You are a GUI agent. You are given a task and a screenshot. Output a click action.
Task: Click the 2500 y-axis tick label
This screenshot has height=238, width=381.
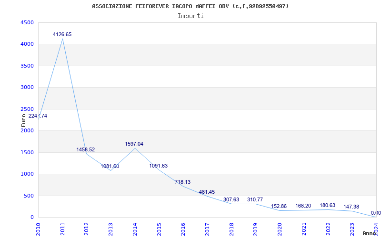point(27,109)
